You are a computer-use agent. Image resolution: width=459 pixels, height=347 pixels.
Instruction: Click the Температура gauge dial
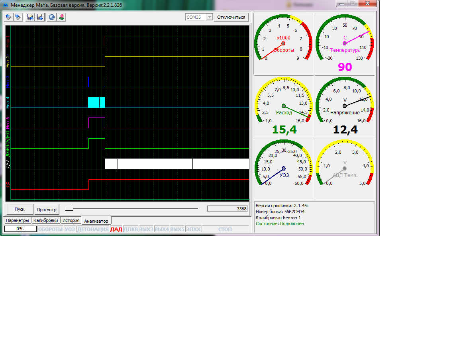(x=345, y=38)
